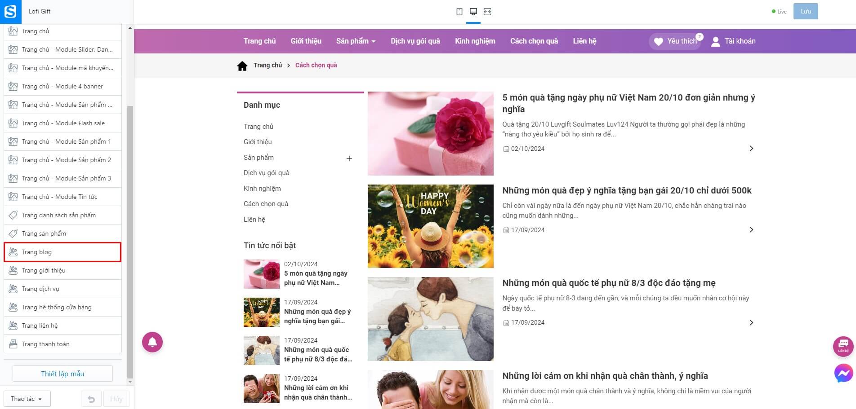The width and height of the screenshot is (856, 409).
Task: Click the icon beside Trang chủ - Module Flash sale
Action: point(13,123)
